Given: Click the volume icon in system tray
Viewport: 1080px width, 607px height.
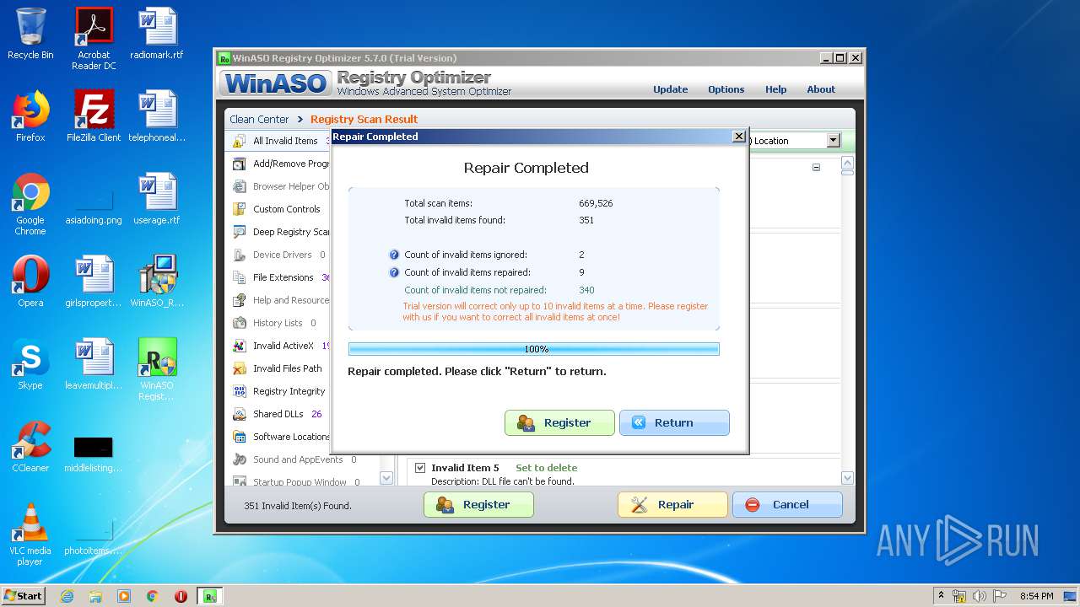Looking at the screenshot, I should (979, 596).
